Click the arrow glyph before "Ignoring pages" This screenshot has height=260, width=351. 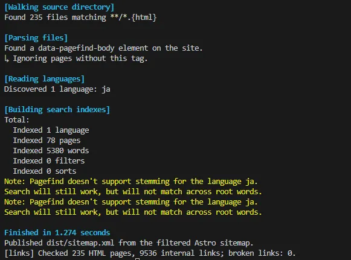pos(7,59)
